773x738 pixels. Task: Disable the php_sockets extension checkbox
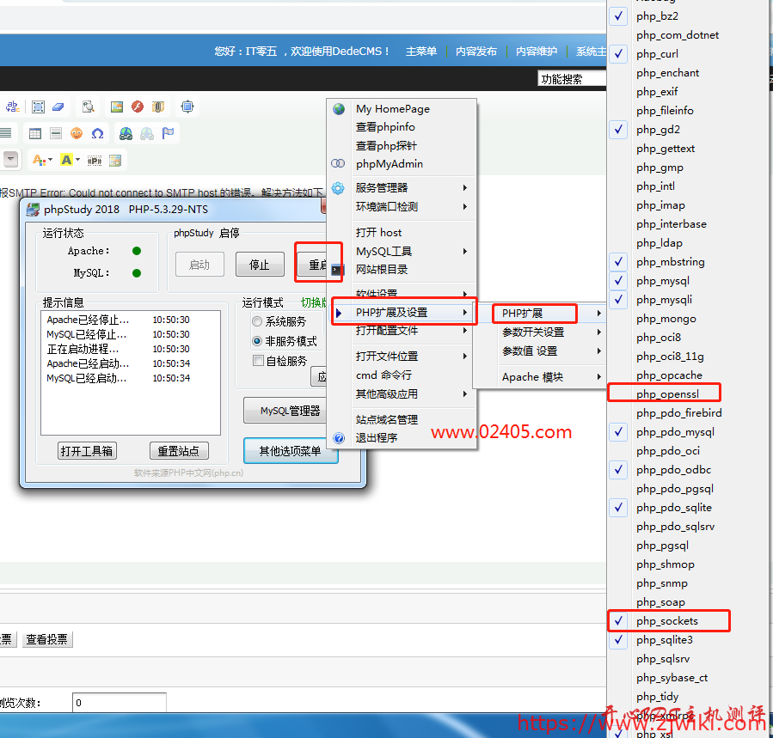618,620
